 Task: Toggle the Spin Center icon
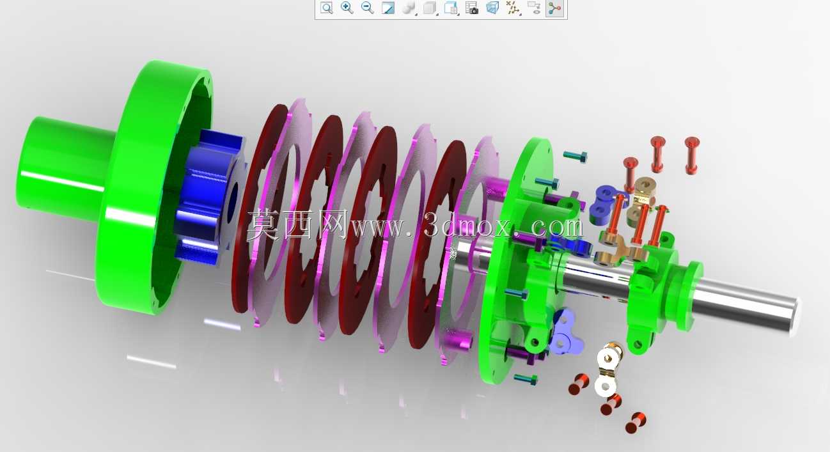[x=554, y=8]
